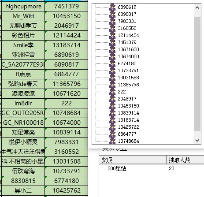Select spreadsheet ID cell 7983331
This screenshot has width=204, height=197.
(67, 142)
